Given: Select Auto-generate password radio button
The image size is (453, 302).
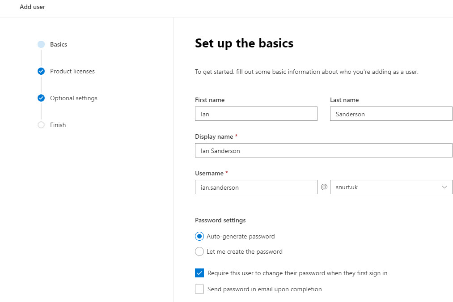Looking at the screenshot, I should (x=199, y=236).
